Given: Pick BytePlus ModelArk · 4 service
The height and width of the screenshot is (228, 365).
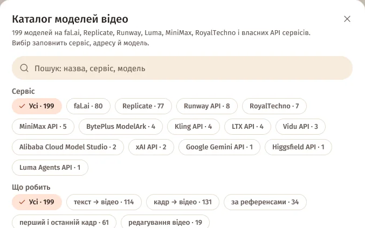Looking at the screenshot, I should tap(121, 127).
